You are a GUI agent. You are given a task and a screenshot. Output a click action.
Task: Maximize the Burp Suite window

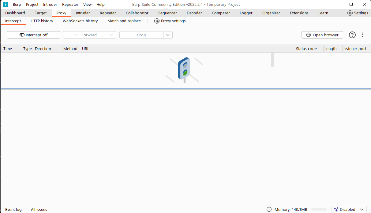(x=351, y=4)
